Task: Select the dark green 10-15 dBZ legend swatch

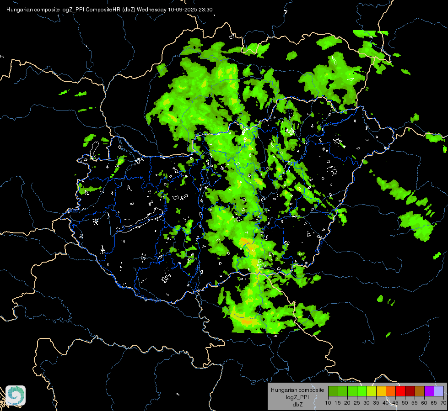Action: click(333, 391)
